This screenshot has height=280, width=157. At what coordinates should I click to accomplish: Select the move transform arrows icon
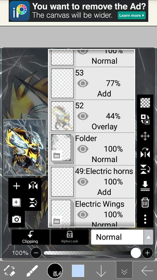click(145, 136)
